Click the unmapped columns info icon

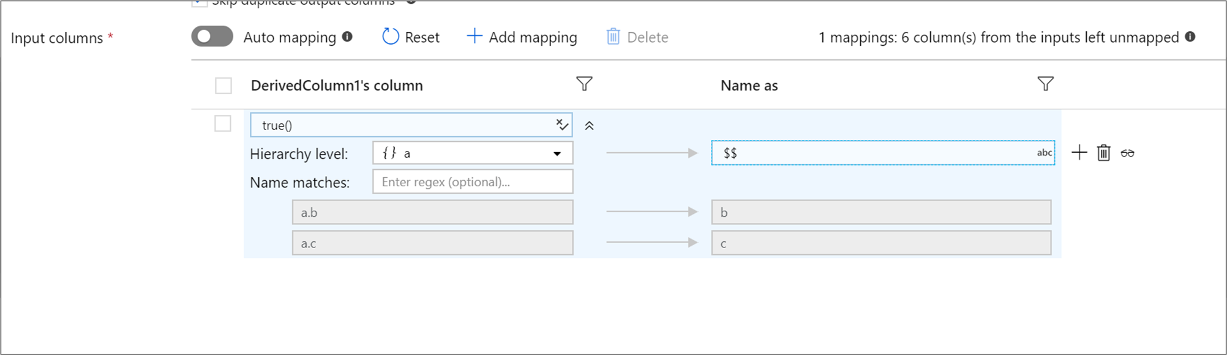[1190, 37]
